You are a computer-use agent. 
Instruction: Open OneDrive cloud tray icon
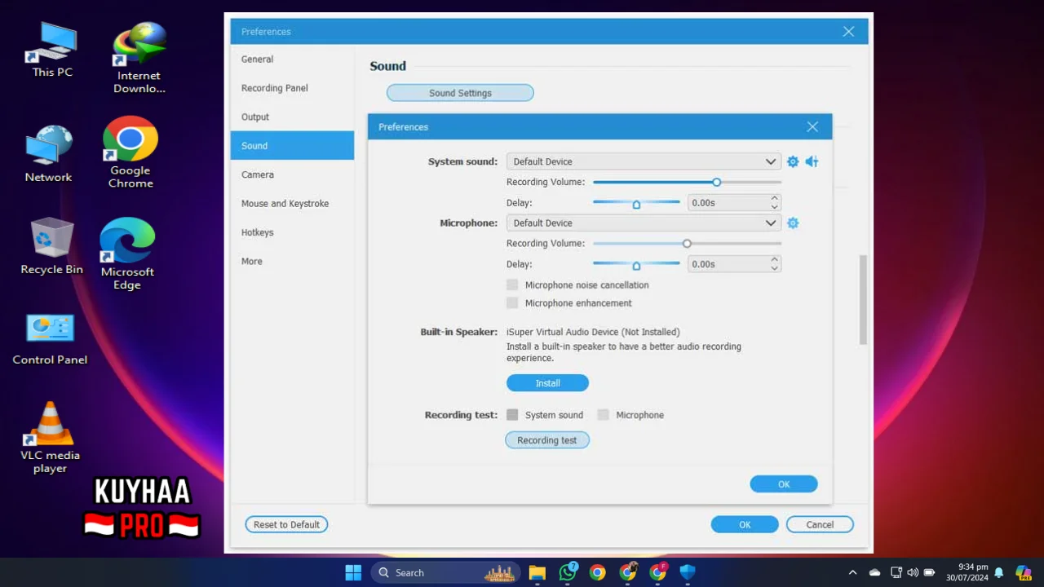click(874, 572)
